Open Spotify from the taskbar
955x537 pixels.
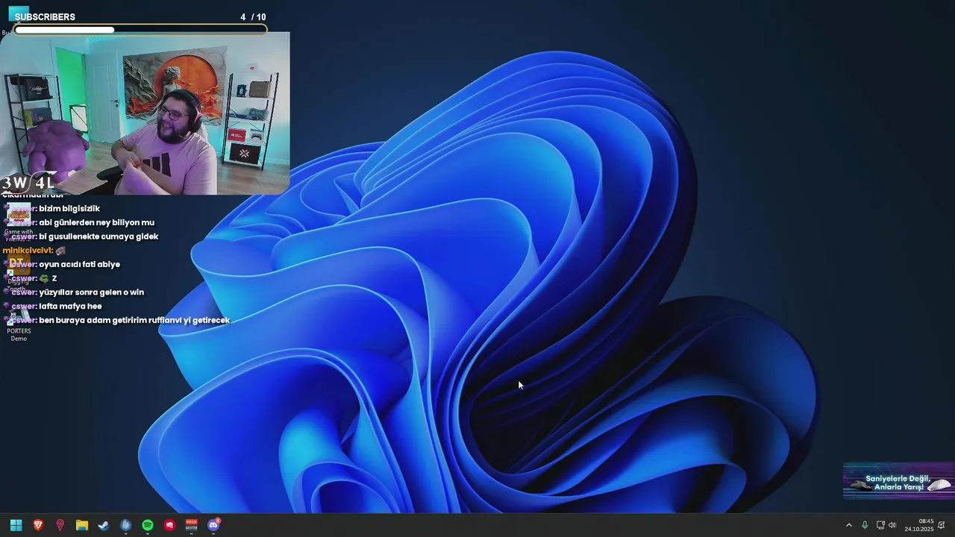pos(148,525)
